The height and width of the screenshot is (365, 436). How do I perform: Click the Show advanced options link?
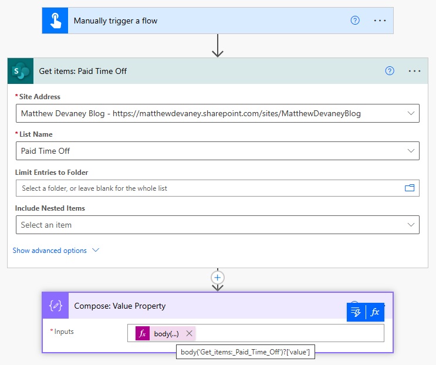coord(50,251)
